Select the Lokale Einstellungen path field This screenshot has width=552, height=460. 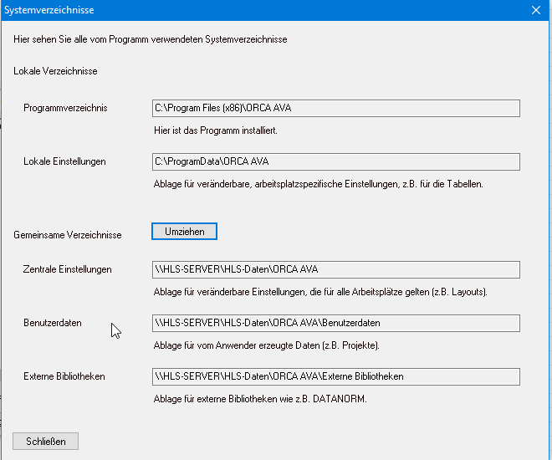point(335,161)
